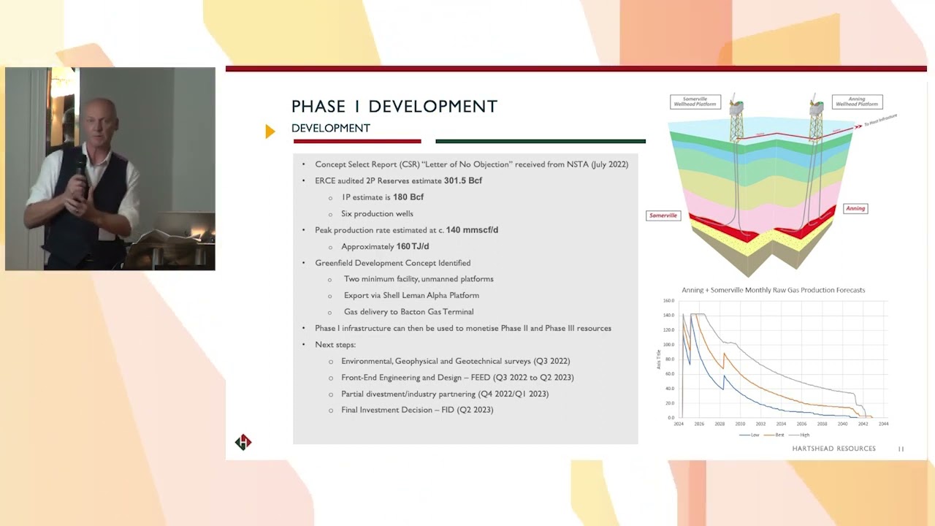935x526 pixels.
Task: Click the red 'Somerville' reservoir label
Action: pyautogui.click(x=663, y=216)
